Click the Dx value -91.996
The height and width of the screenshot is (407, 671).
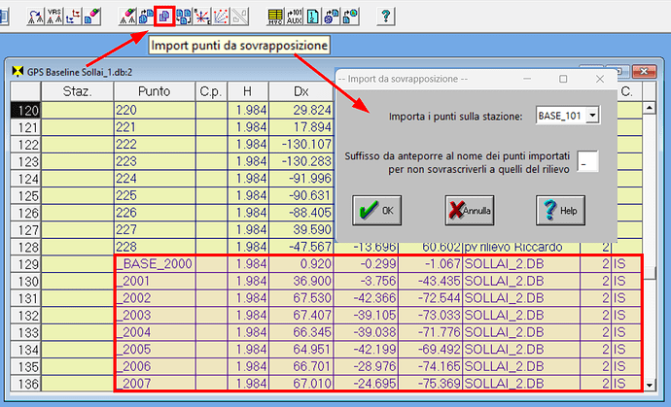coord(301,179)
